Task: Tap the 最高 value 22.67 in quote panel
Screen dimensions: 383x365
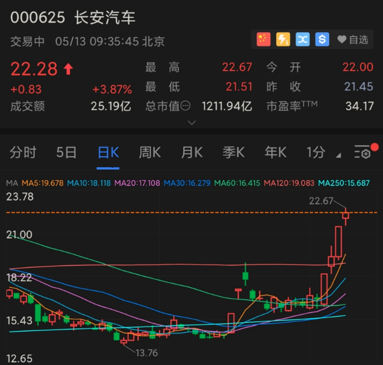Action: [237, 67]
